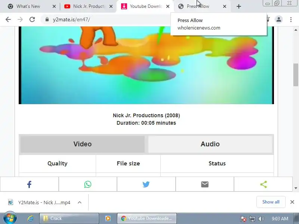
Task: Close the Press Allow tab
Action: [225, 6]
